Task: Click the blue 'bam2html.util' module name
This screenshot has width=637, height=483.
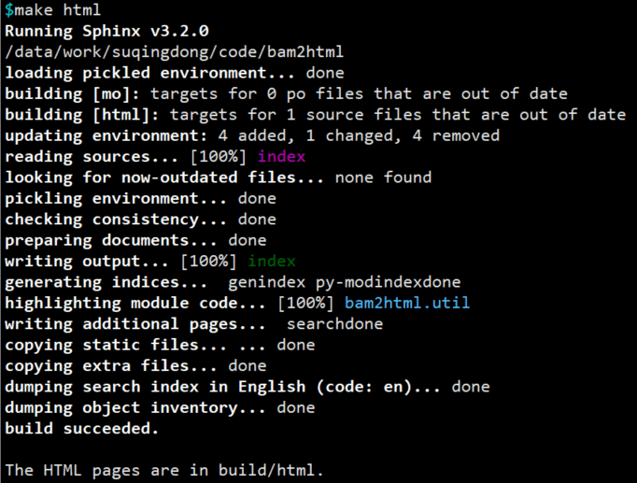Action: coord(407,303)
